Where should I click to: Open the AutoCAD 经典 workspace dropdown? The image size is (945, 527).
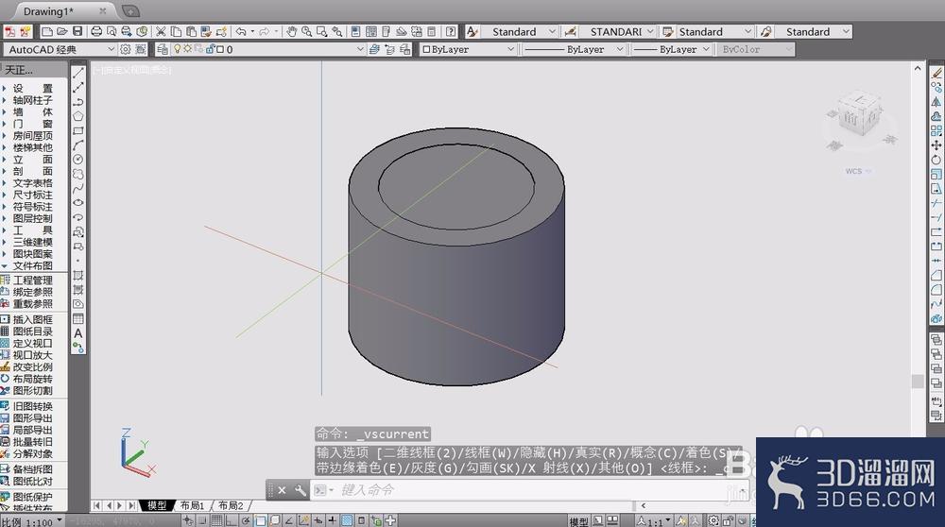60,49
